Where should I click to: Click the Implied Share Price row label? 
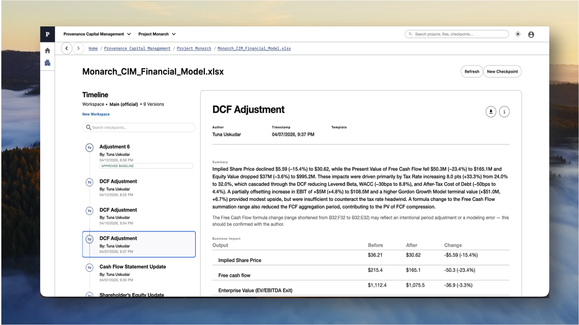240,260
